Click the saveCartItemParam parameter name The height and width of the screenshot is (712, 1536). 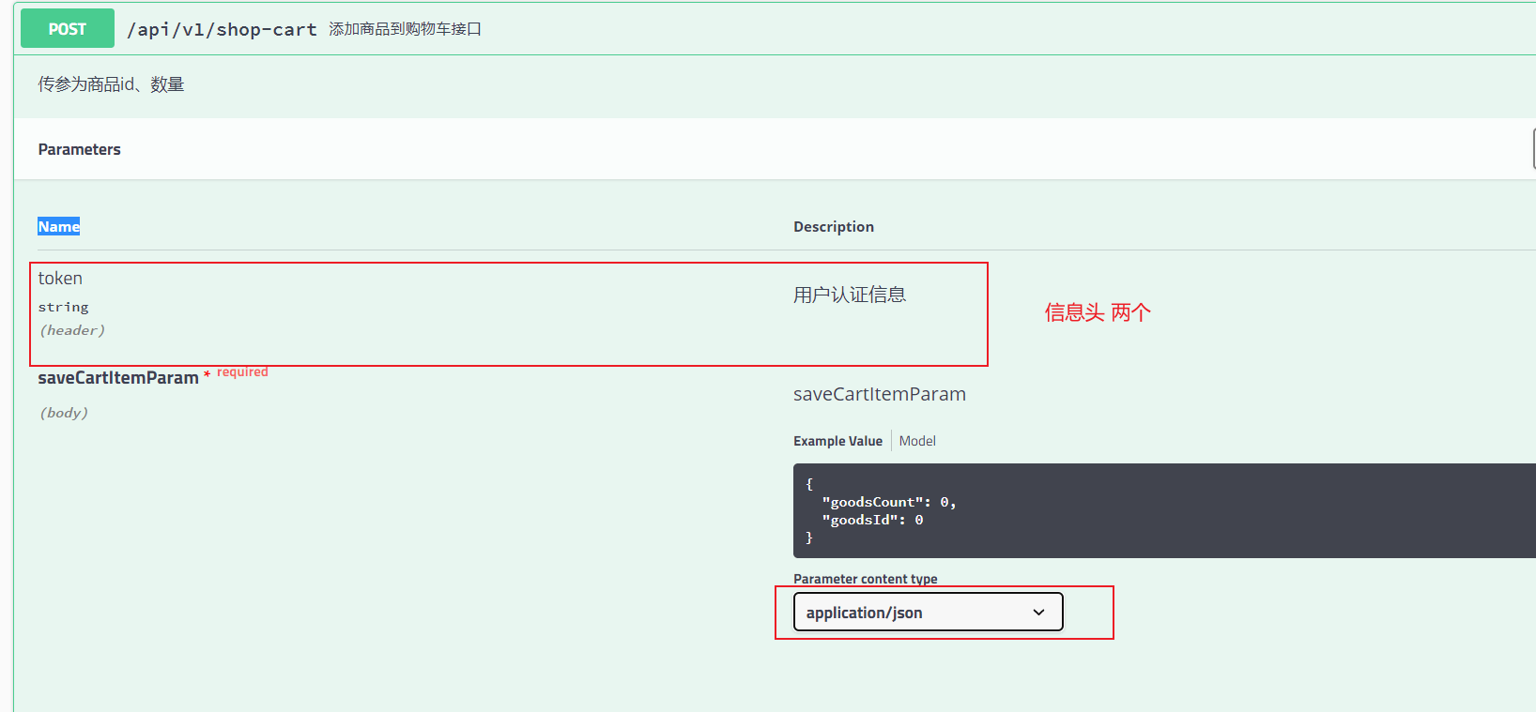click(118, 378)
